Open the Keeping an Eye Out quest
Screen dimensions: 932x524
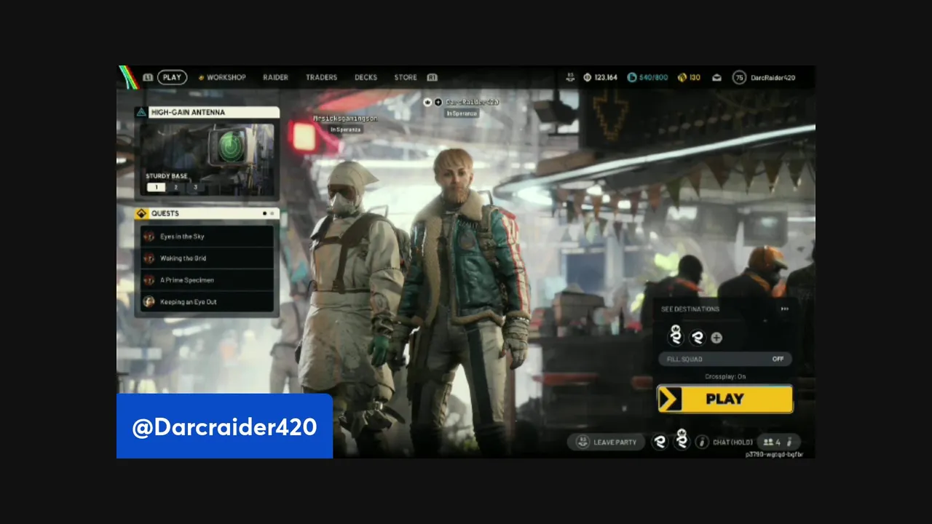point(207,301)
